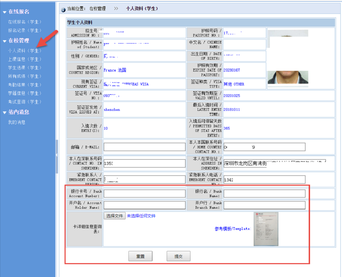The height and width of the screenshot is (277, 342).
Task: Open 学生选课（学生） menu item
Action: pos(25,68)
